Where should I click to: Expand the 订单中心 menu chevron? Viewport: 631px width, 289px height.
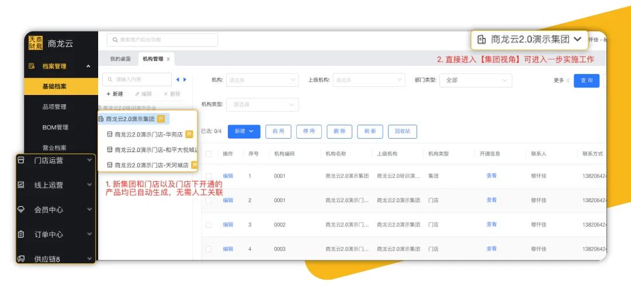click(89, 234)
